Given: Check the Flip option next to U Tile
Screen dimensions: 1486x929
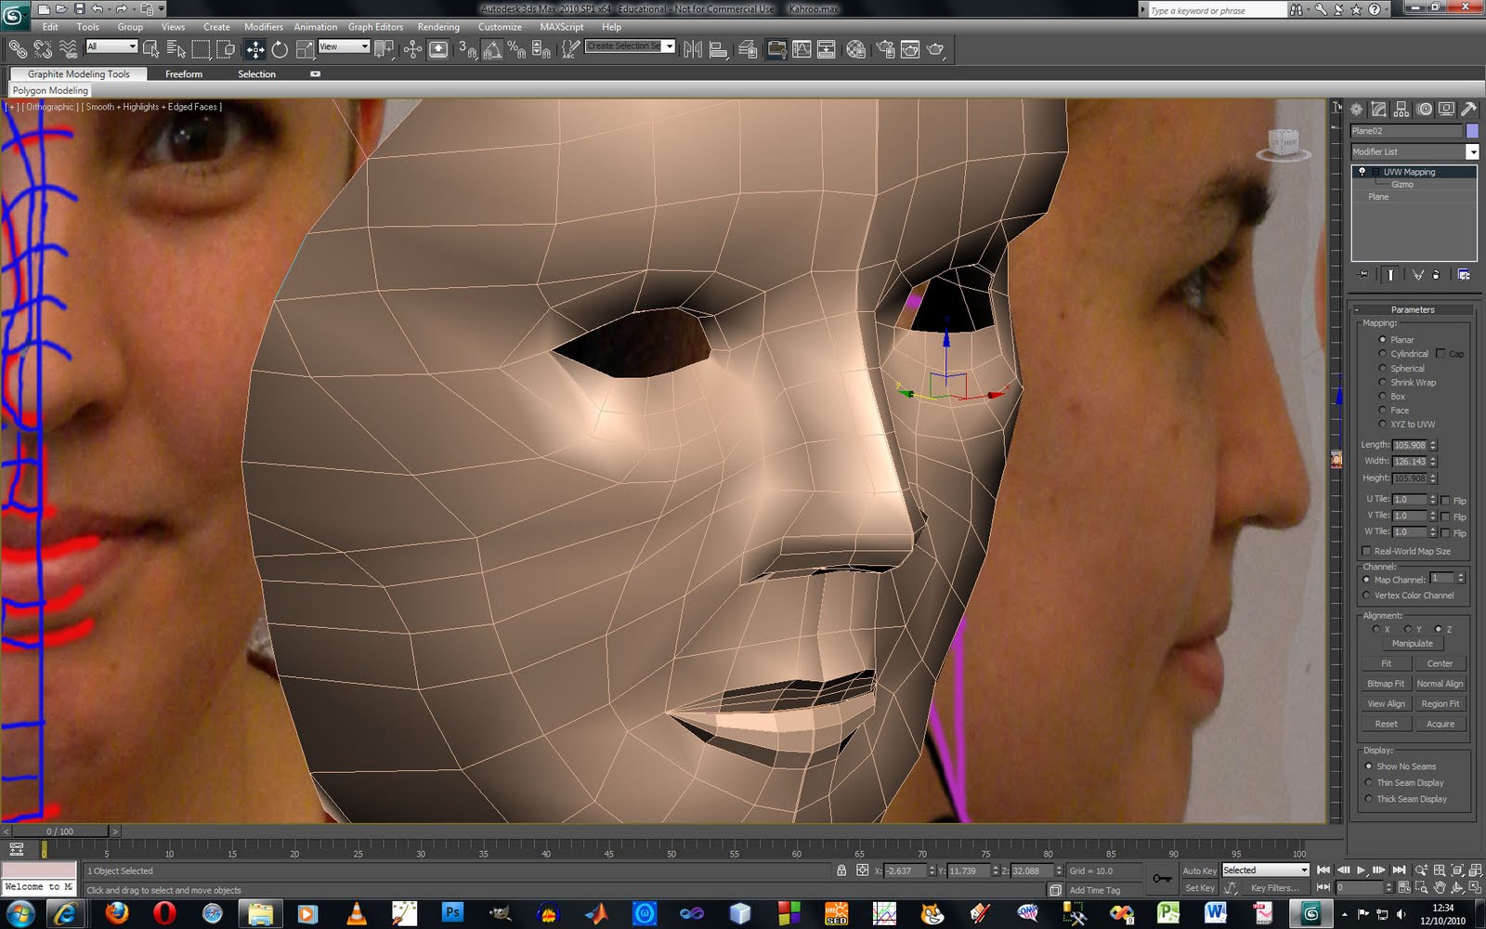Looking at the screenshot, I should [x=1446, y=500].
